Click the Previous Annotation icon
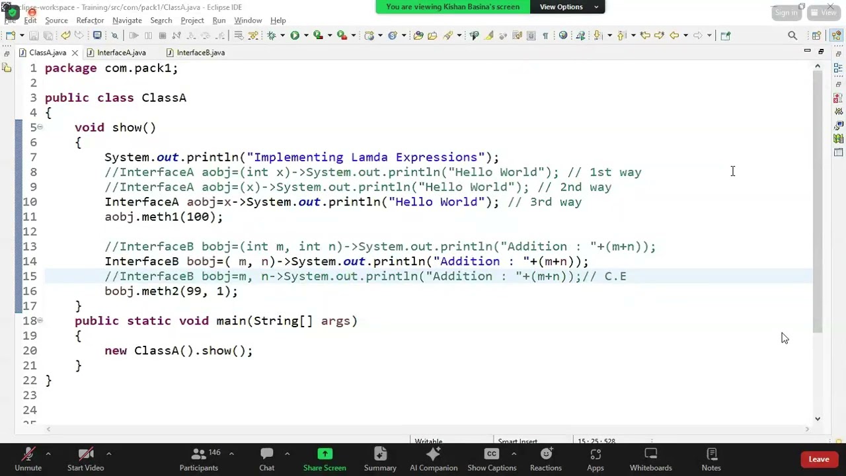 click(621, 35)
